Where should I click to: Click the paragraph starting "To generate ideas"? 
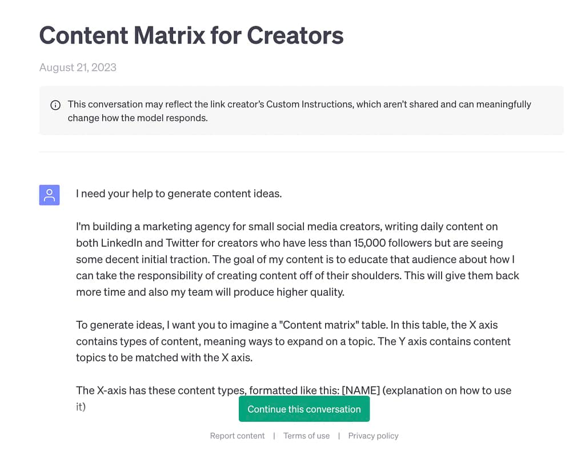[293, 341]
